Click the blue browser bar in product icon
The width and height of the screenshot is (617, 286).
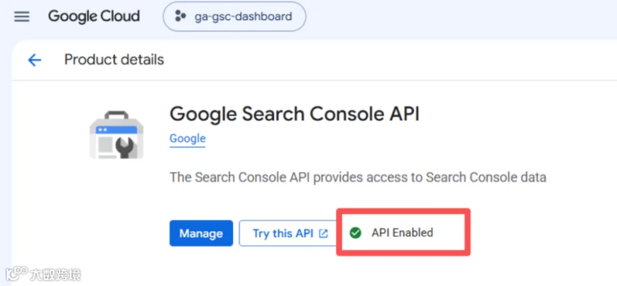pos(117,130)
